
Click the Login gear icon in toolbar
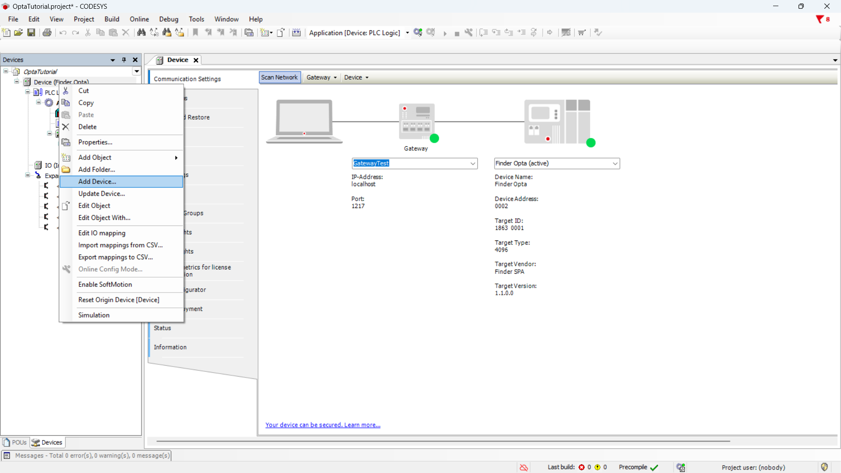coord(418,32)
